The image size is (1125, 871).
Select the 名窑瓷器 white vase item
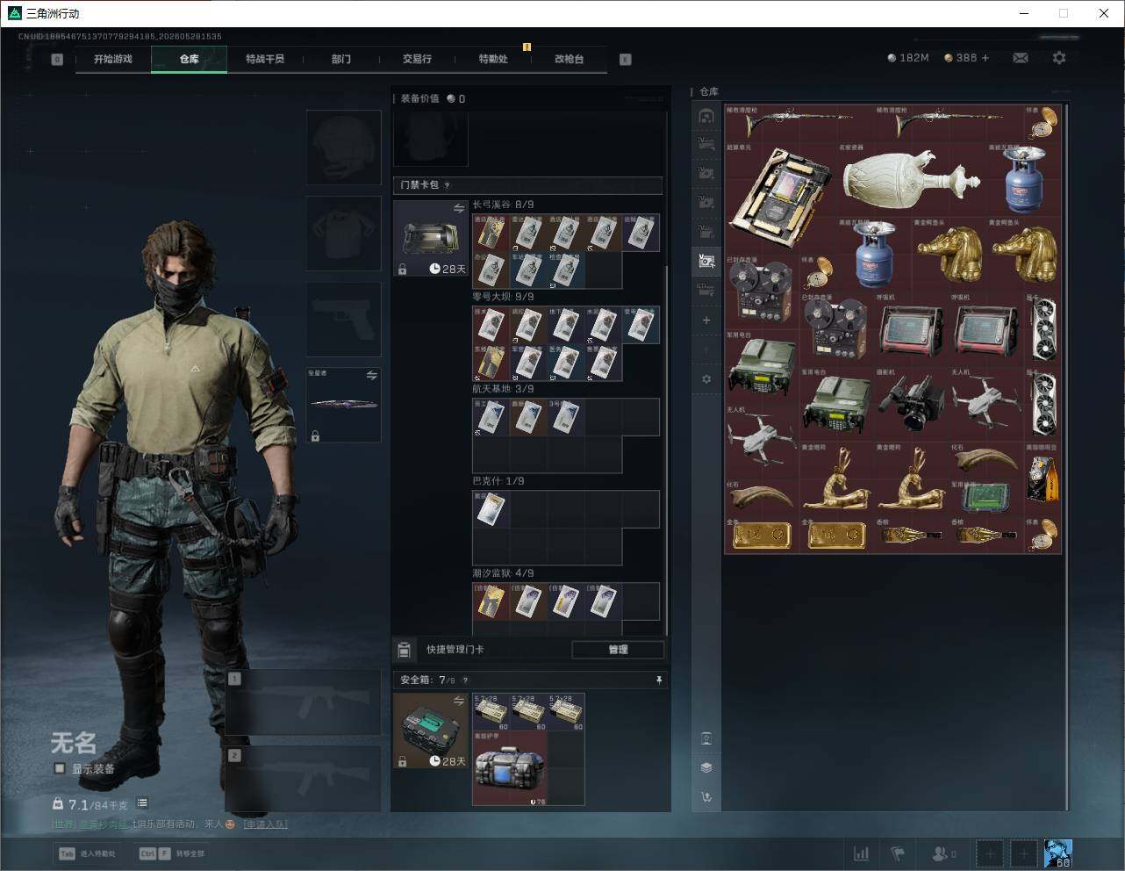tap(912, 179)
